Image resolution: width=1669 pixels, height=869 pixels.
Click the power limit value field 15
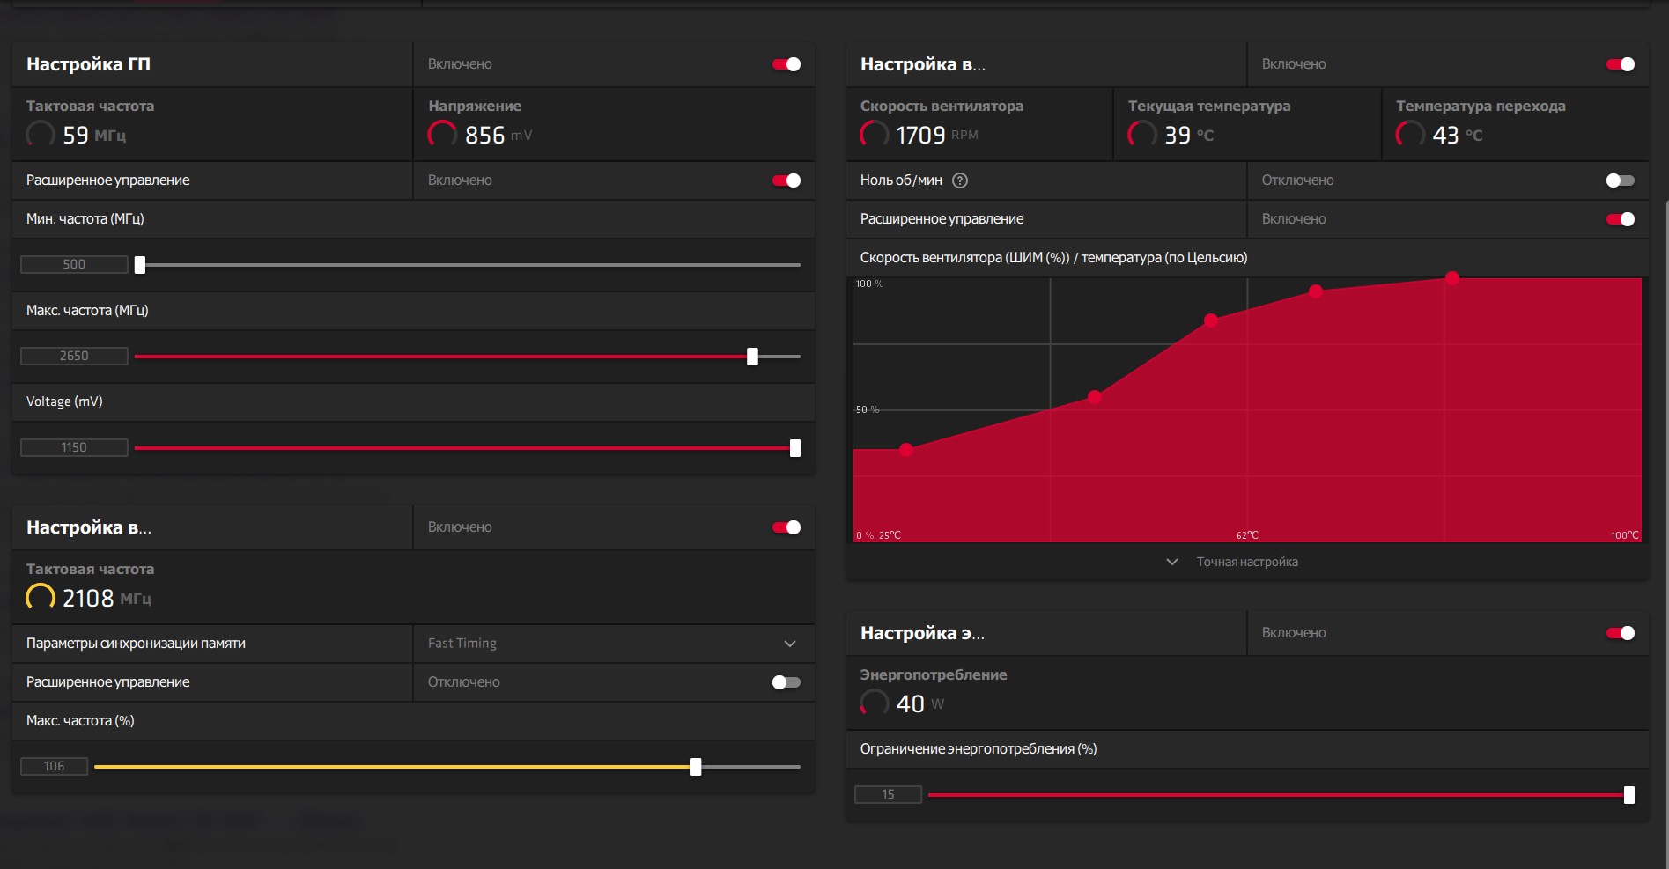coord(888,794)
